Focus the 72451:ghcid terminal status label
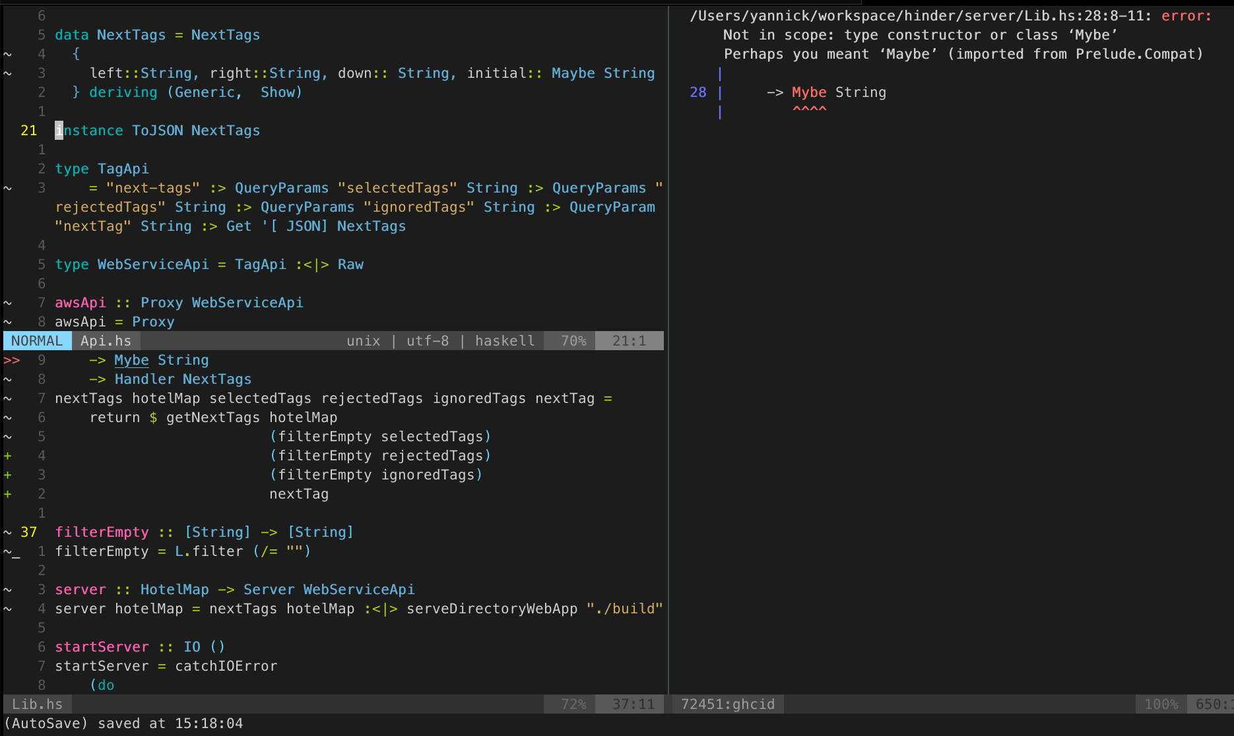The height and width of the screenshot is (736, 1234). point(728,704)
